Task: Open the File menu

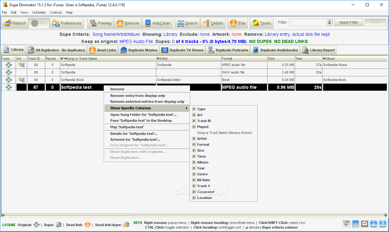Action: 5,12
